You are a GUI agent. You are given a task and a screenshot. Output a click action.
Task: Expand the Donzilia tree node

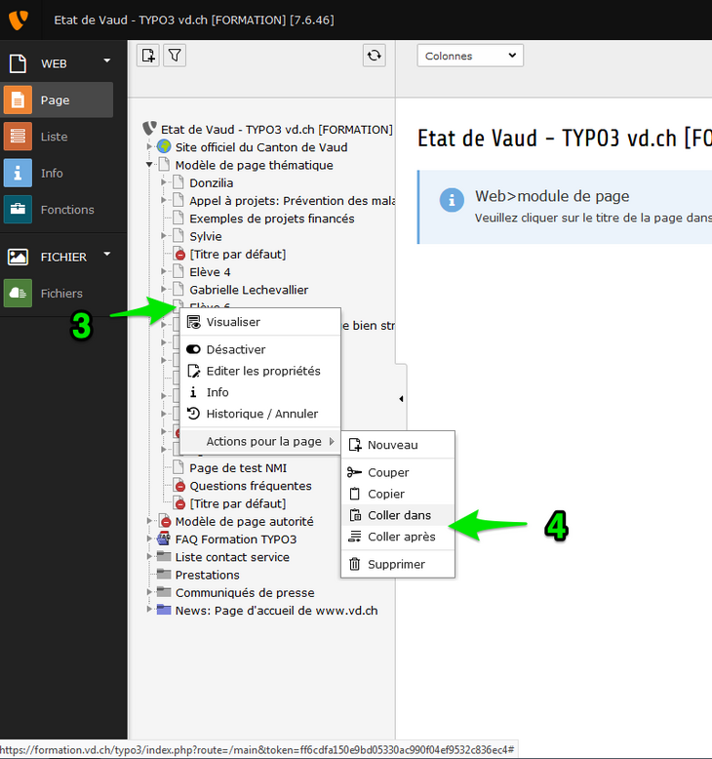click(164, 182)
